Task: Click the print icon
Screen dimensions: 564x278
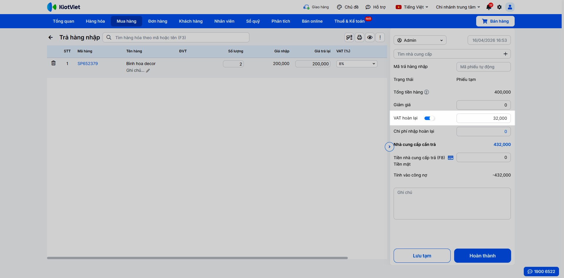Action: [x=360, y=37]
